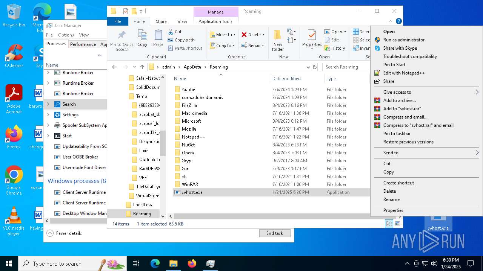Expand the Send to submenu
This screenshot has height=271, width=483.
tap(426, 153)
